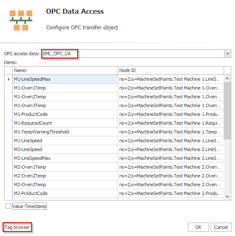The image size is (235, 236).
Task: Click the Node ID cell for M1-TempWarningThreshold
Action: click(x=171, y=132)
